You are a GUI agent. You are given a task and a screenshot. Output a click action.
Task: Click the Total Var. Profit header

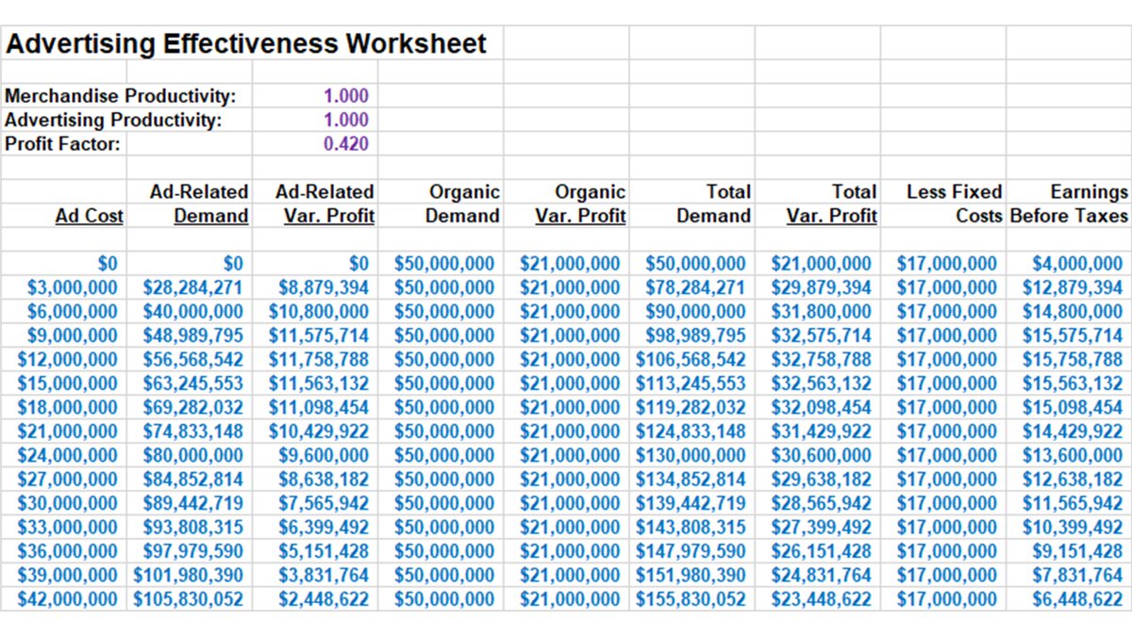pyautogui.click(x=831, y=204)
